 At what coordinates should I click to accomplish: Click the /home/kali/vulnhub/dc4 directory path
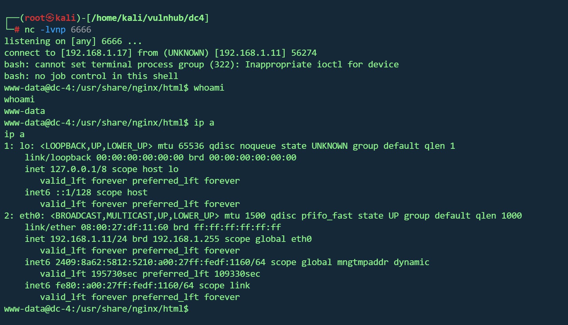pos(147,18)
